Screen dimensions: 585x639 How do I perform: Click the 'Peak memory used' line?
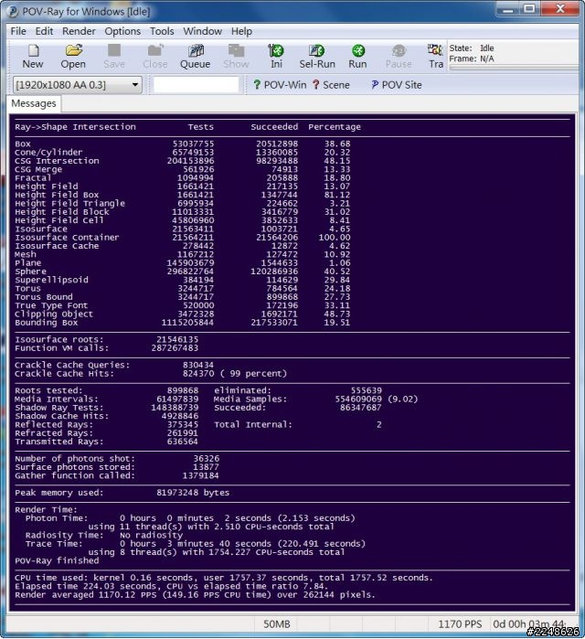(x=122, y=493)
